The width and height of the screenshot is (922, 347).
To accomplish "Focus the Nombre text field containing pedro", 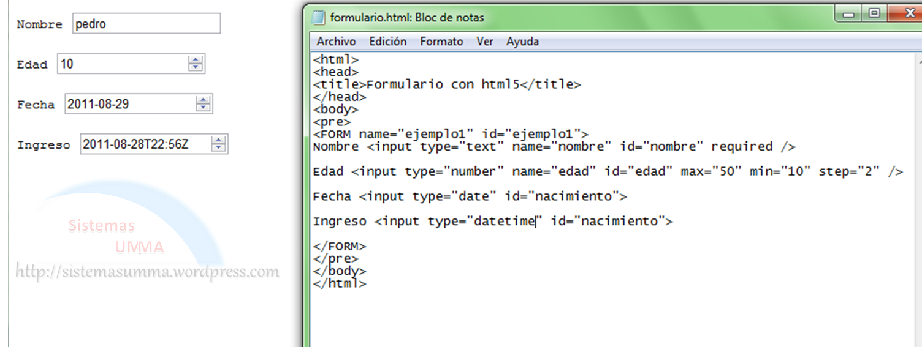I will 146,24.
